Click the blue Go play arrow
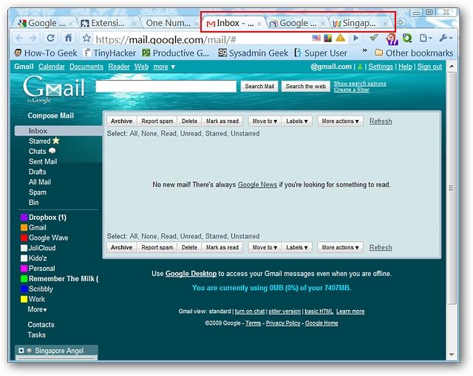Viewport: 473px width, 376px height. [x=356, y=38]
